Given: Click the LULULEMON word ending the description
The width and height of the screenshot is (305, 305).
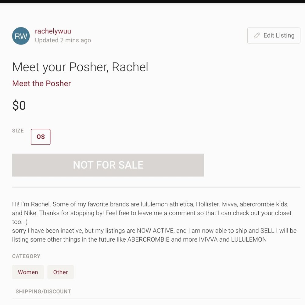Looking at the screenshot, I should tap(249, 239).
